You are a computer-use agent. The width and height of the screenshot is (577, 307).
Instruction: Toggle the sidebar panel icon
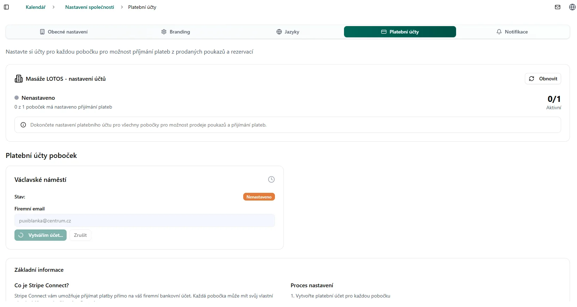6,7
